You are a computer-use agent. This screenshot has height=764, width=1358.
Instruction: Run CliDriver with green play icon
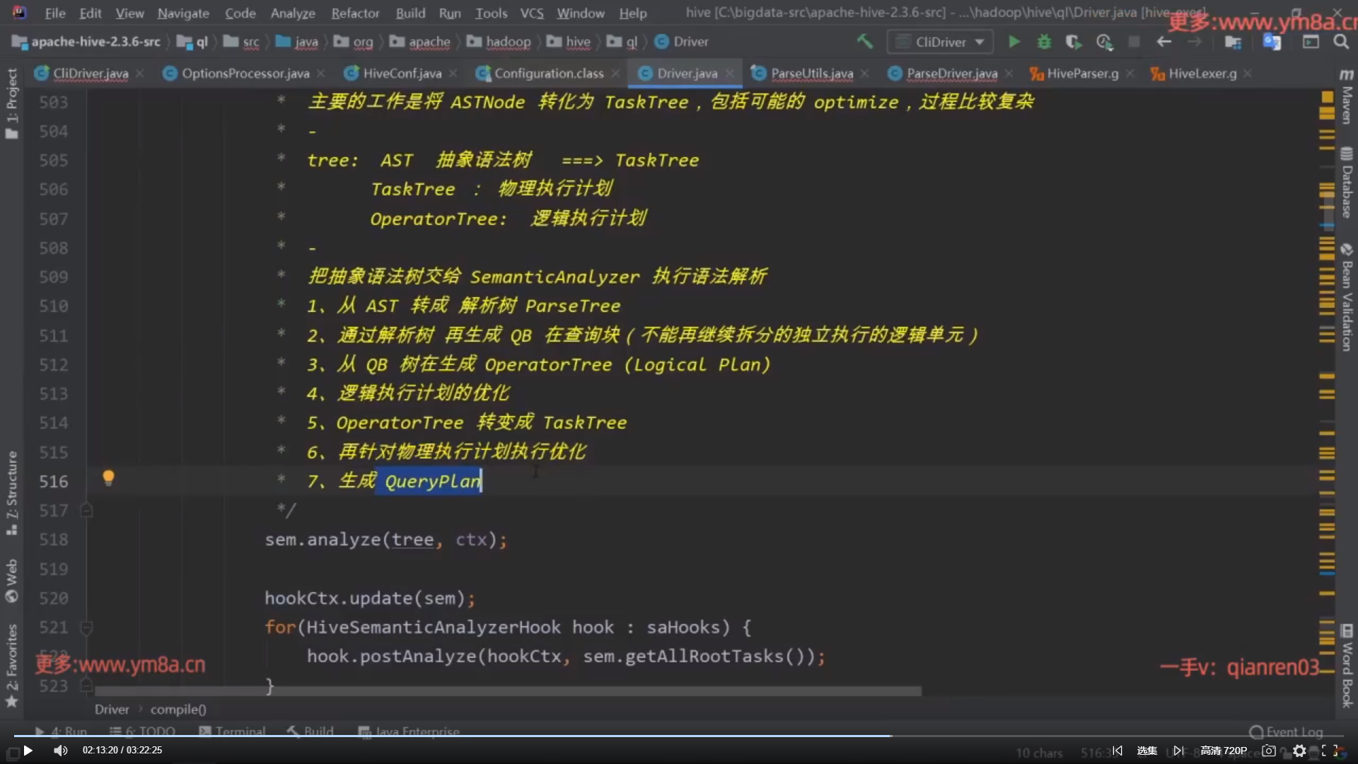pos(1014,42)
